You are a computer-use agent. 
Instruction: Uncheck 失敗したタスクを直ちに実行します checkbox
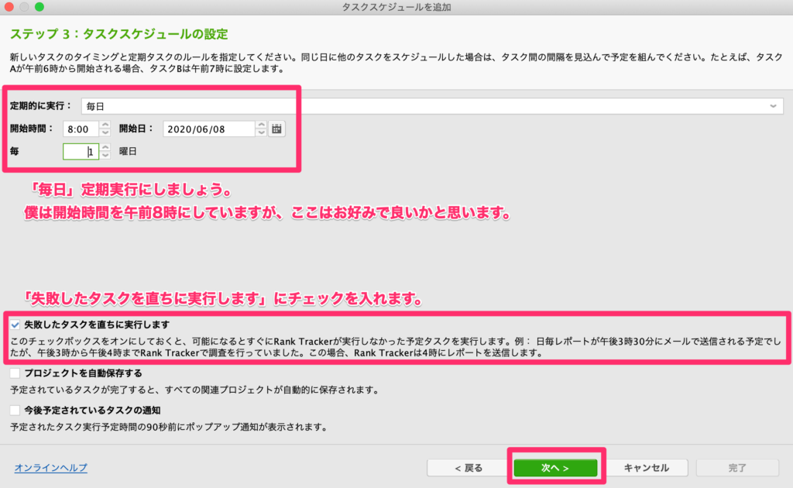[x=15, y=325]
